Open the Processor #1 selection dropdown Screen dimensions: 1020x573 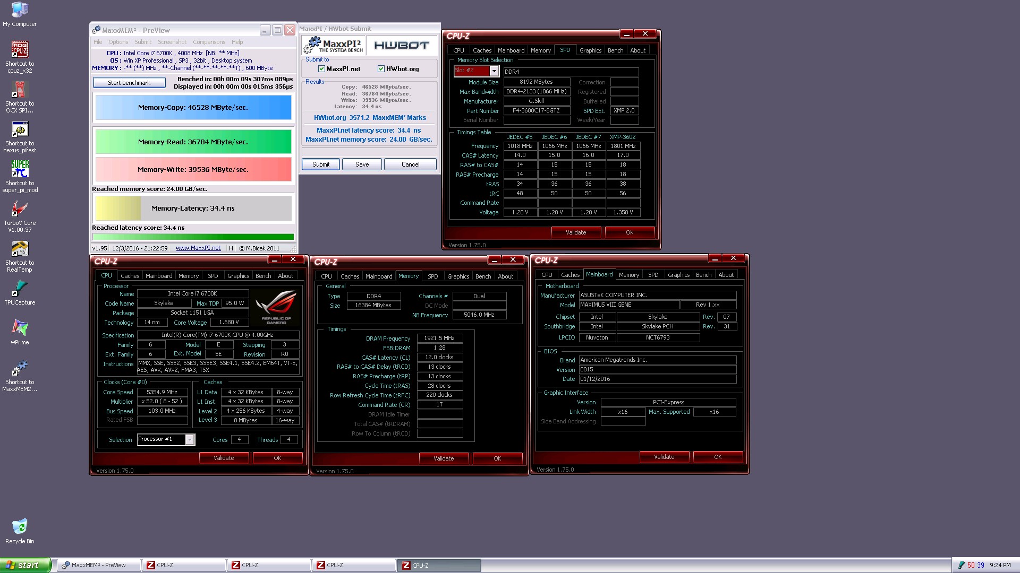coord(190,439)
